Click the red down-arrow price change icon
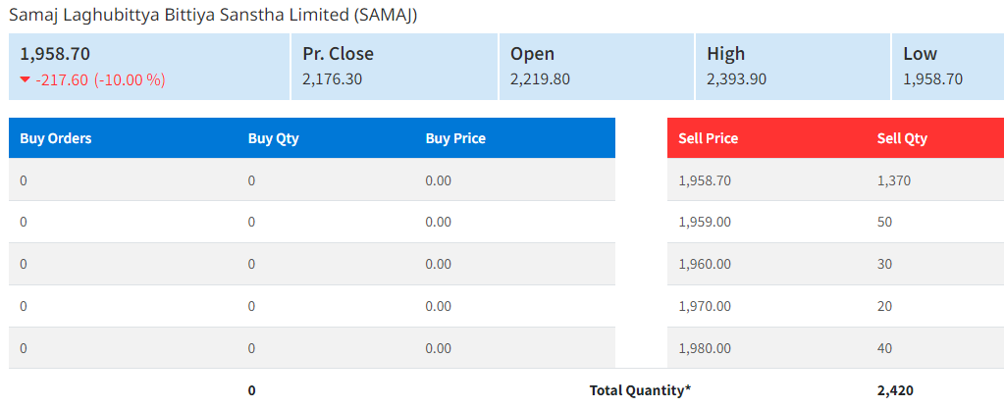Screen dimensions: 1004x407 pyautogui.click(x=26, y=79)
